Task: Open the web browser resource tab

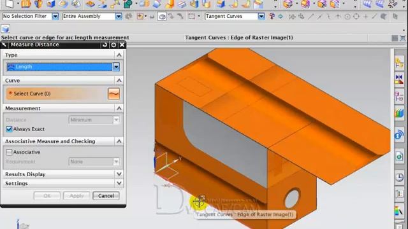Action: [399, 156]
